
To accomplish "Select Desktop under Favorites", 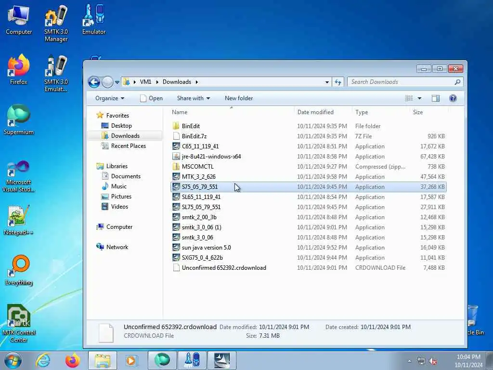I will click(x=121, y=126).
